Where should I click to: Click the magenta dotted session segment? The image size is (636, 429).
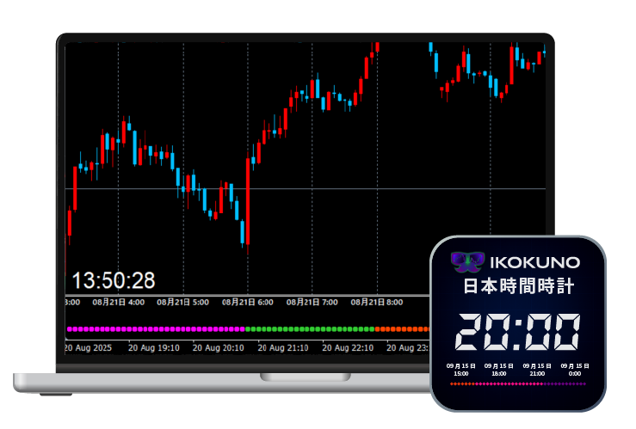(x=155, y=328)
